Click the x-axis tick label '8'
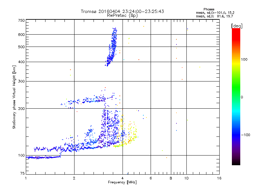258x194 pixels. [171, 178]
